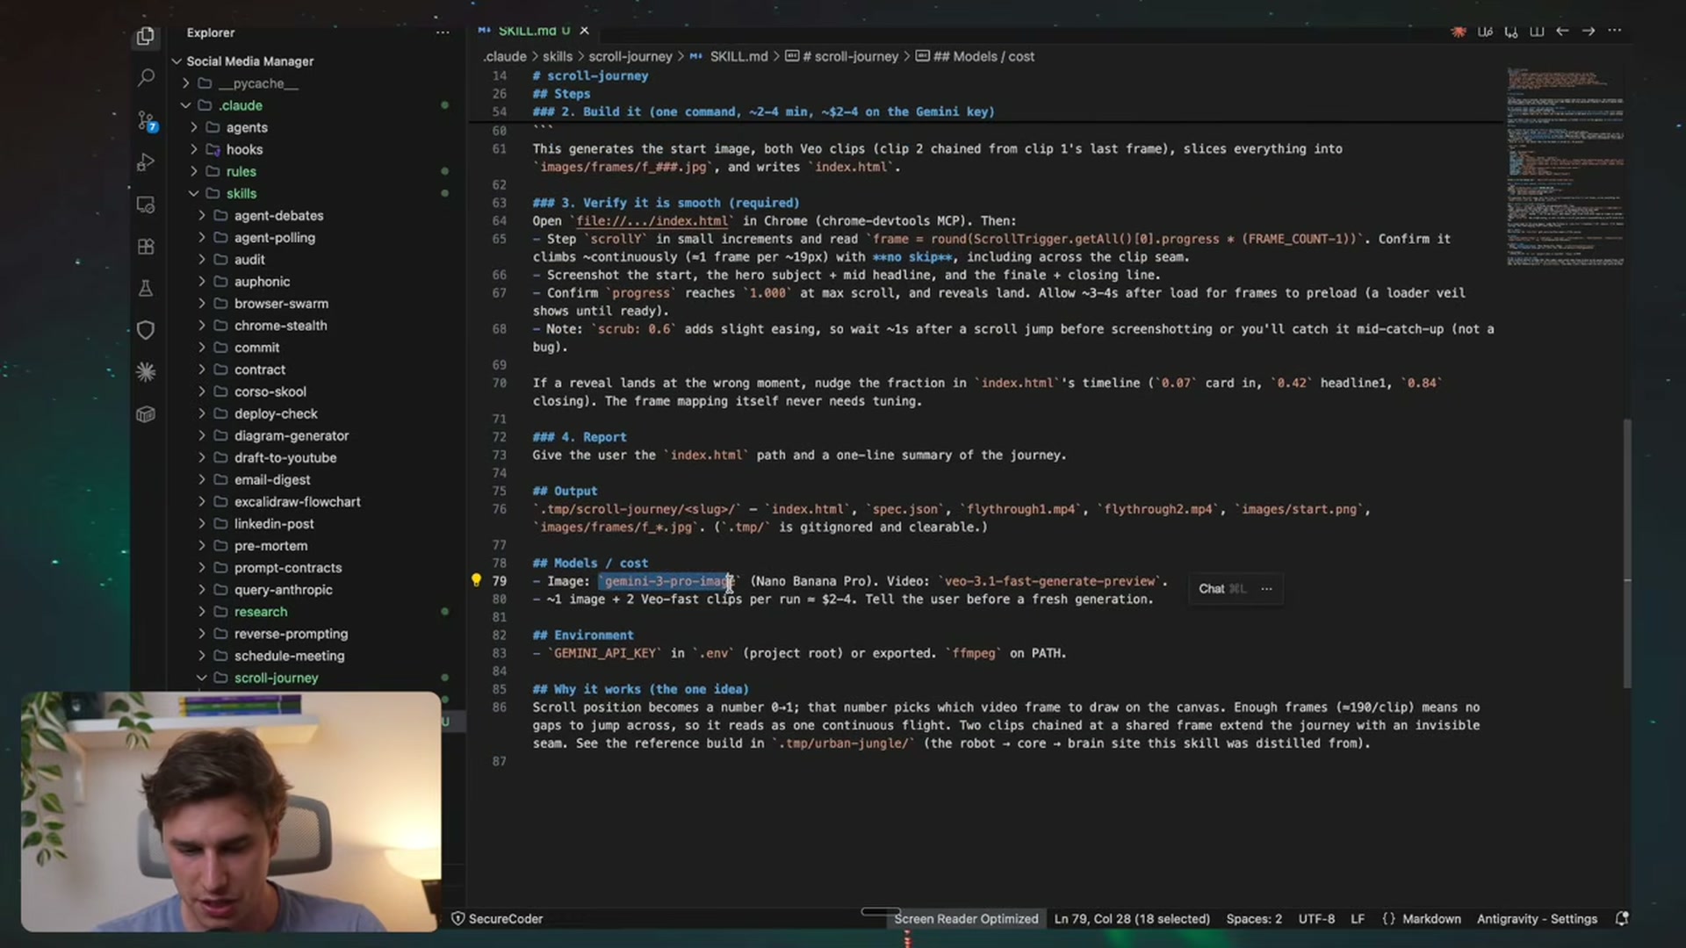Collapse the Social Media Manager root folder
Screen dimensions: 1686x948
pos(177,61)
